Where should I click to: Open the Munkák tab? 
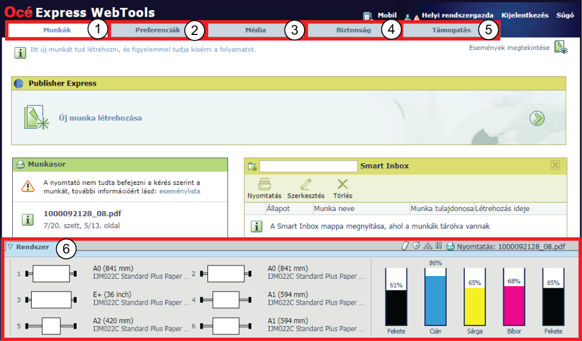[57, 30]
